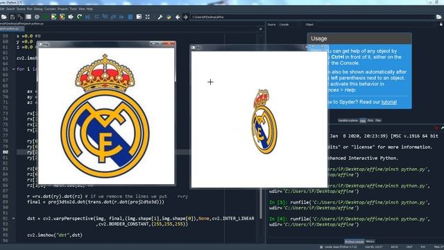Click the working directory path field

tap(312, 17)
